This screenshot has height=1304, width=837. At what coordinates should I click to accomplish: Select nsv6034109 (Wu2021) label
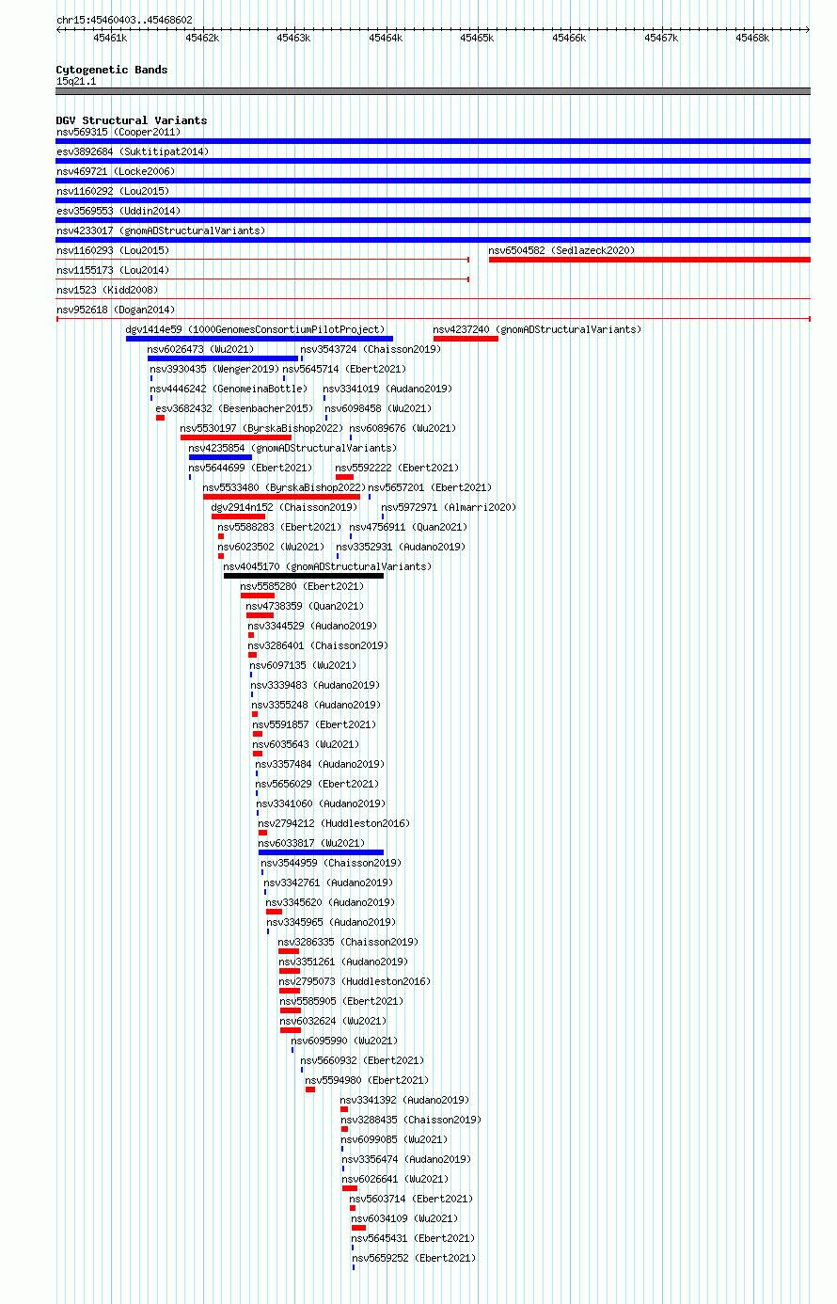coord(404,1219)
